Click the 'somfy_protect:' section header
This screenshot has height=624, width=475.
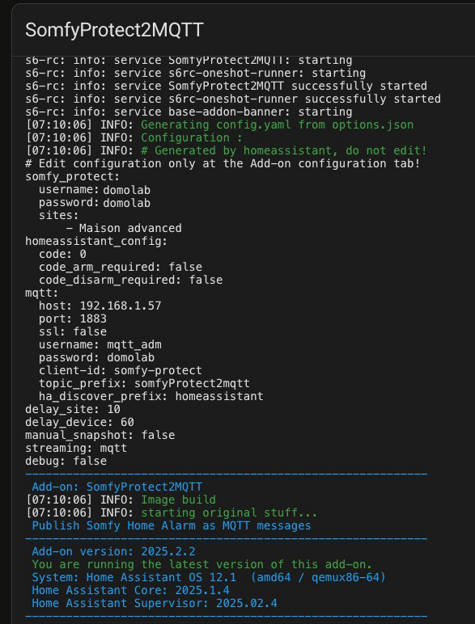point(73,176)
